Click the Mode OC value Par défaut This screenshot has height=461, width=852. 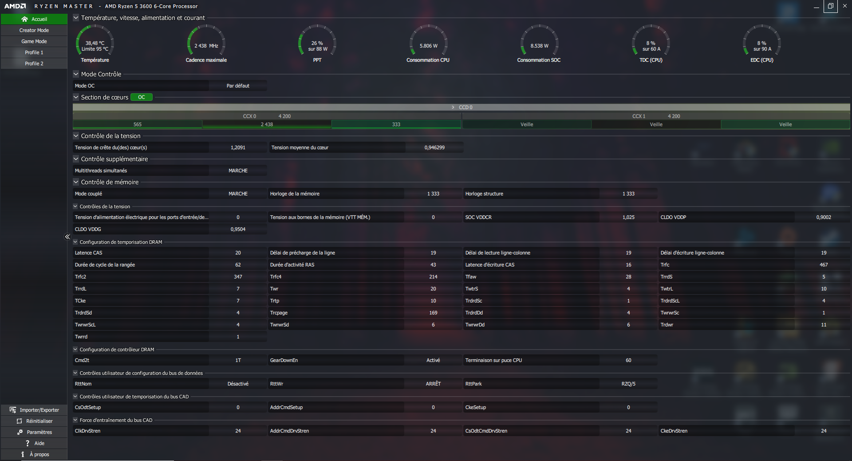238,86
